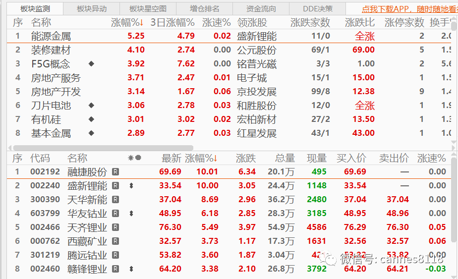Viewport: 458px width, 279px height.
Task: Sort sectors by 涨停家数 header
Action: tap(404, 22)
